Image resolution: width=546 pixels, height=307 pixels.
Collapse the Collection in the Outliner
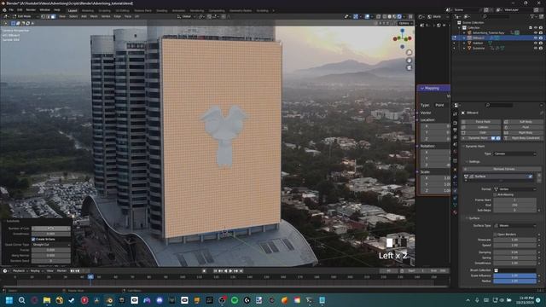point(459,28)
